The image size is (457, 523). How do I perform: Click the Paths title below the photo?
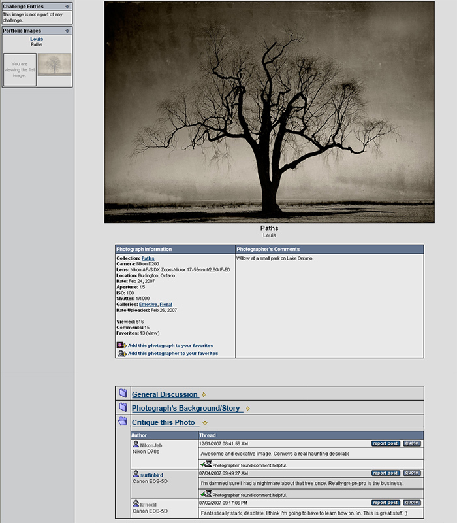pos(269,228)
